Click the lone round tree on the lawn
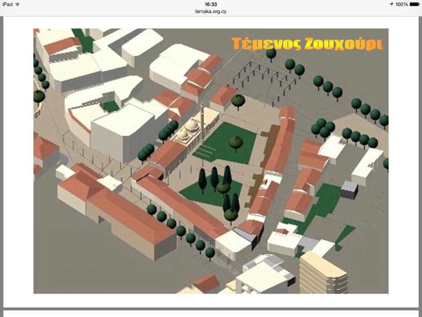This screenshot has height=317, width=422. (236, 143)
